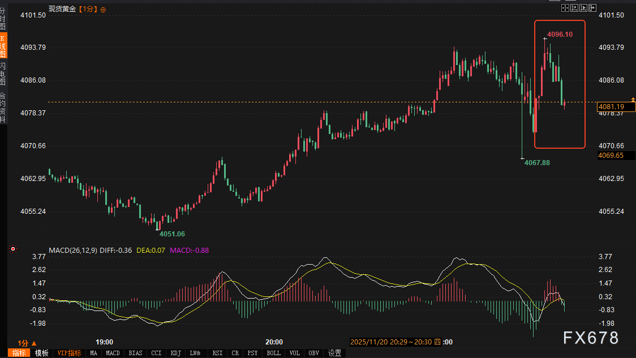Click the VIP指标 button
The image size is (636, 358).
70,353
